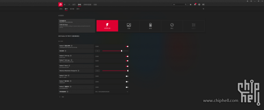This screenshot has height=110, width=264.
Task: Select the 游戏 sub-tab under the toolbar
Action: pos(61,9)
